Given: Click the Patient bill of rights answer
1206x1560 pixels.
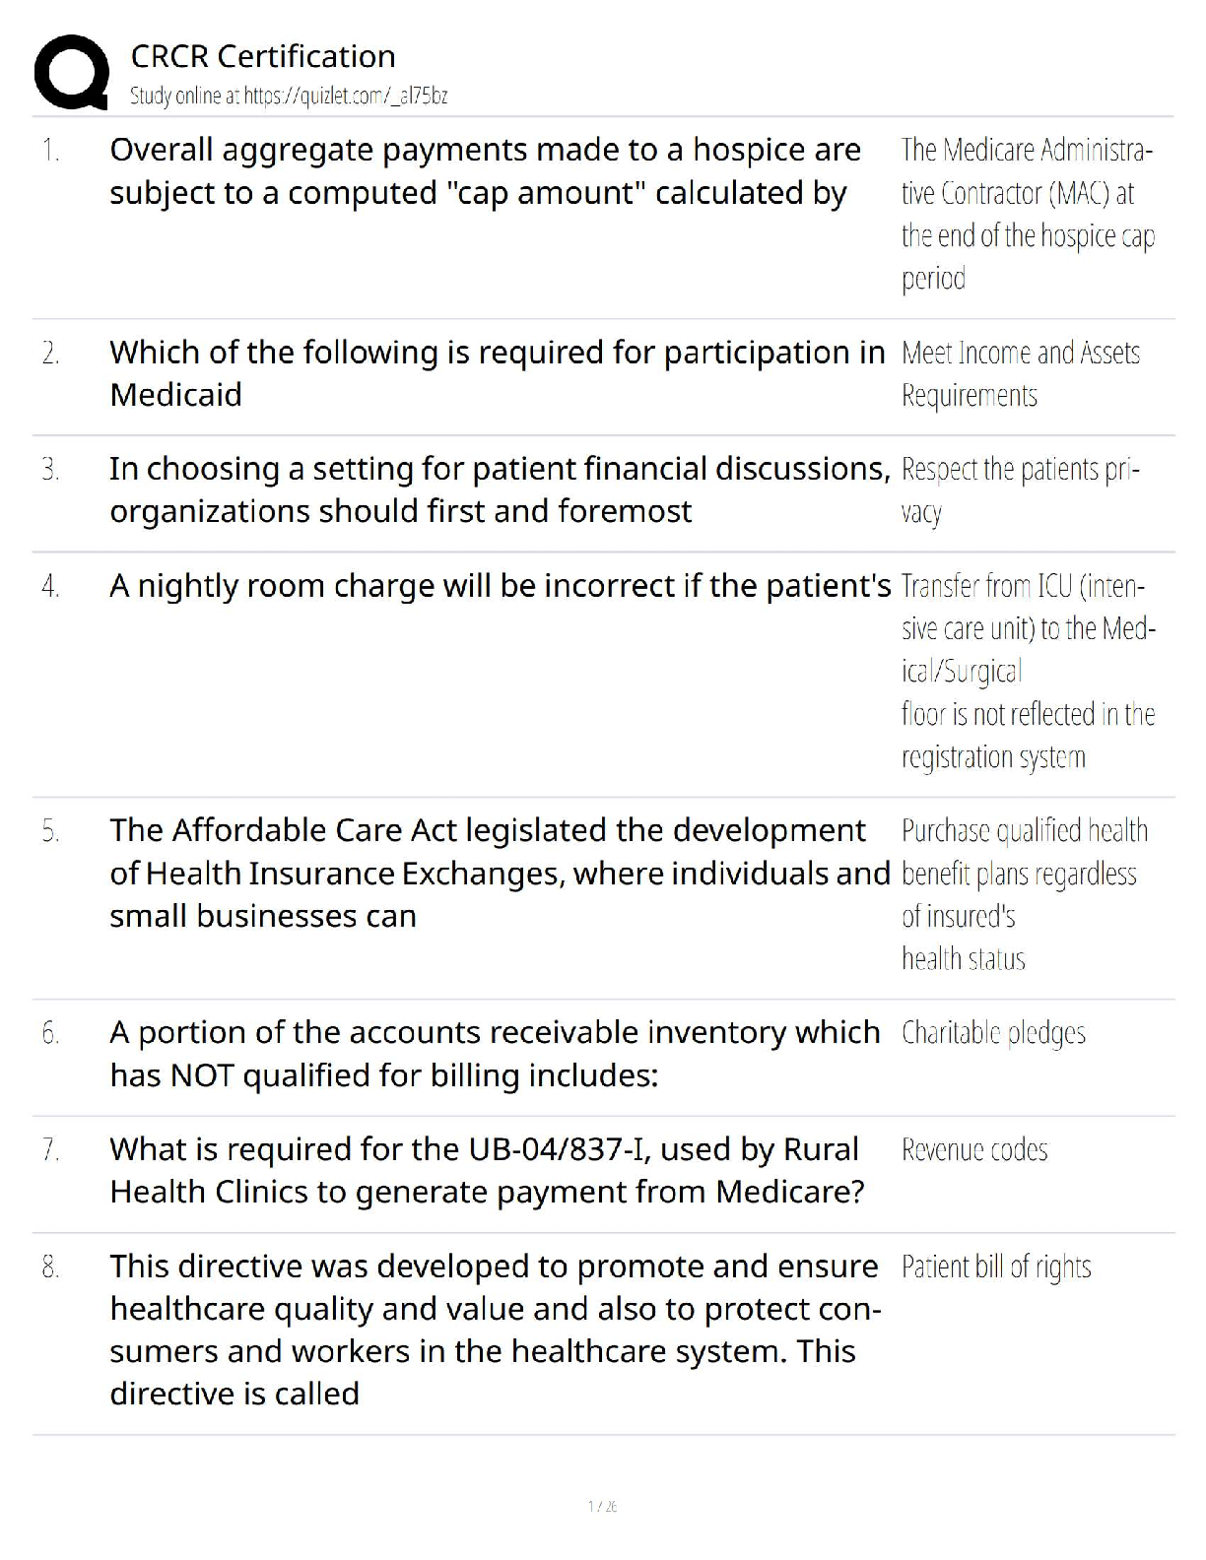Looking at the screenshot, I should [996, 1267].
